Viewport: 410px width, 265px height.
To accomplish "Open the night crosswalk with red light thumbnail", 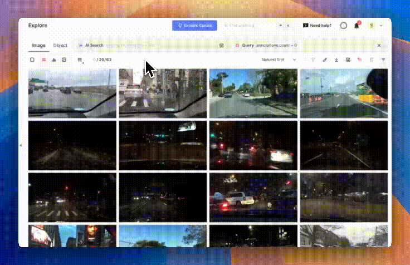I will tap(72, 198).
